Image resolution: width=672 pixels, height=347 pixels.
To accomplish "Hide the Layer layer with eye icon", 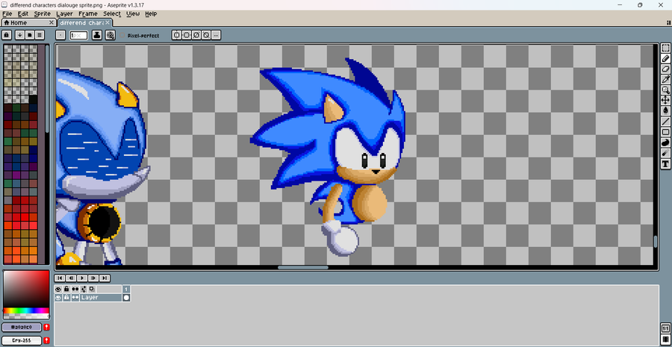I will click(x=58, y=297).
